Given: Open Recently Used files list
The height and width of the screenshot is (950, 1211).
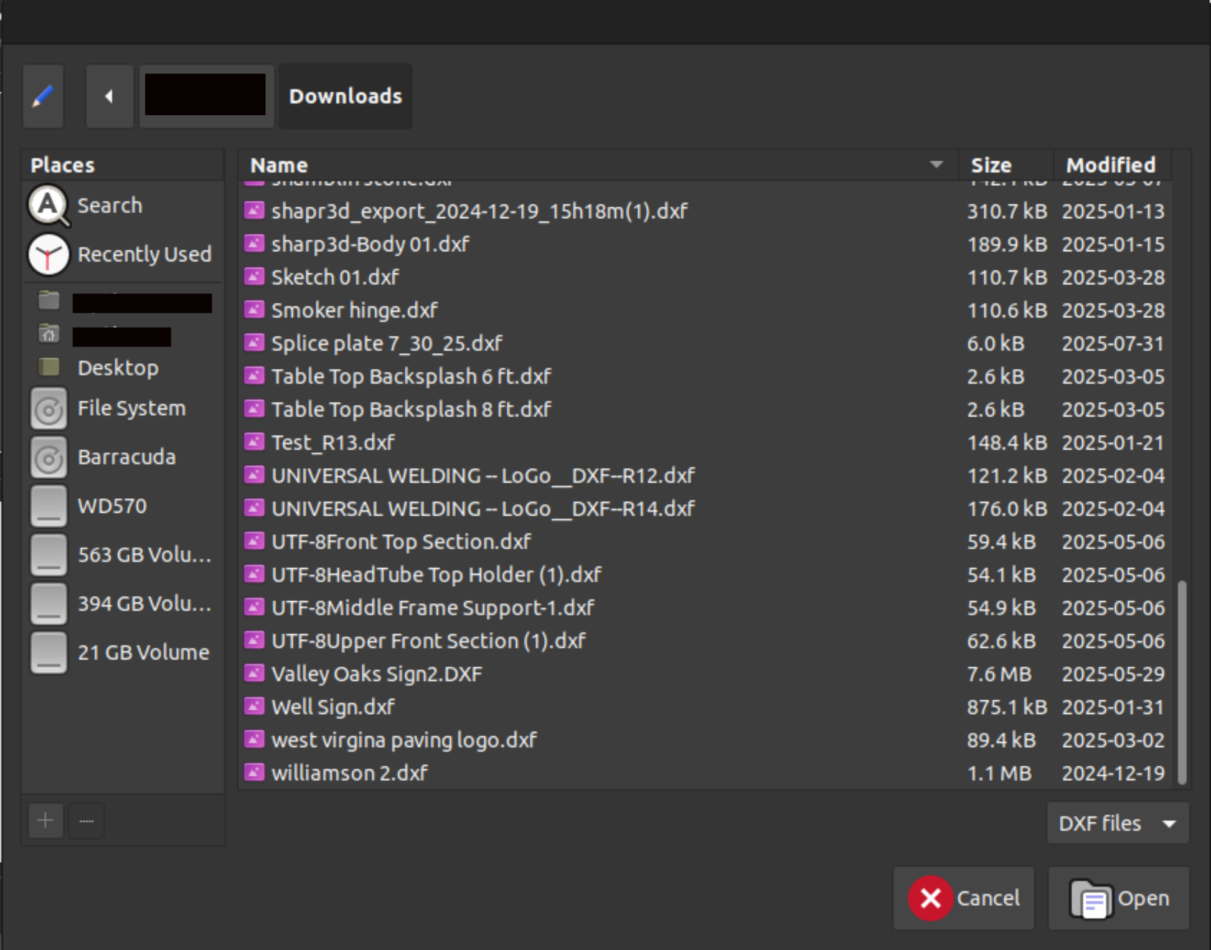Looking at the screenshot, I should [143, 254].
